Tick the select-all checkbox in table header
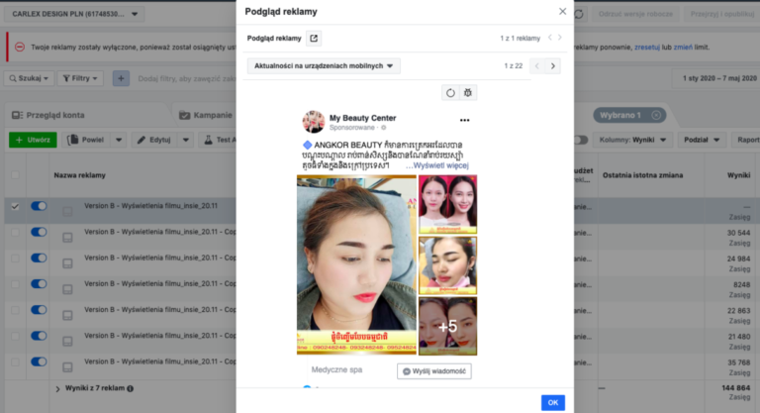 pyautogui.click(x=14, y=175)
